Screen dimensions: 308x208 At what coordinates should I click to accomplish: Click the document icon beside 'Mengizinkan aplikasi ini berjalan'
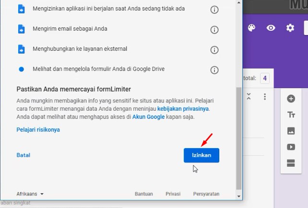[x=22, y=9]
